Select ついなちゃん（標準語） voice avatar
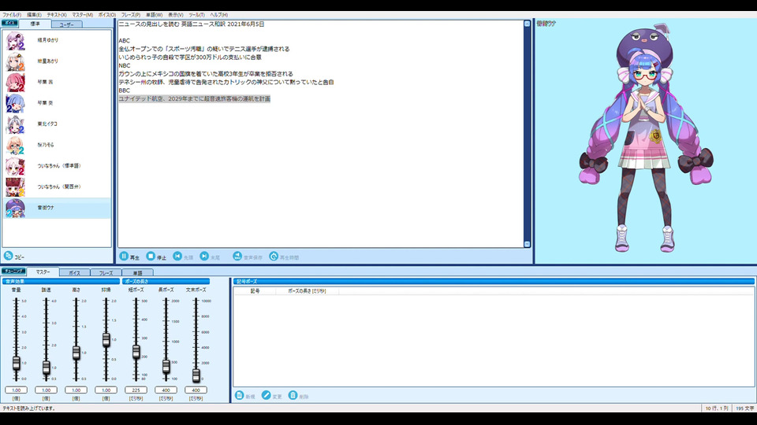Image resolution: width=757 pixels, height=425 pixels. [x=15, y=166]
